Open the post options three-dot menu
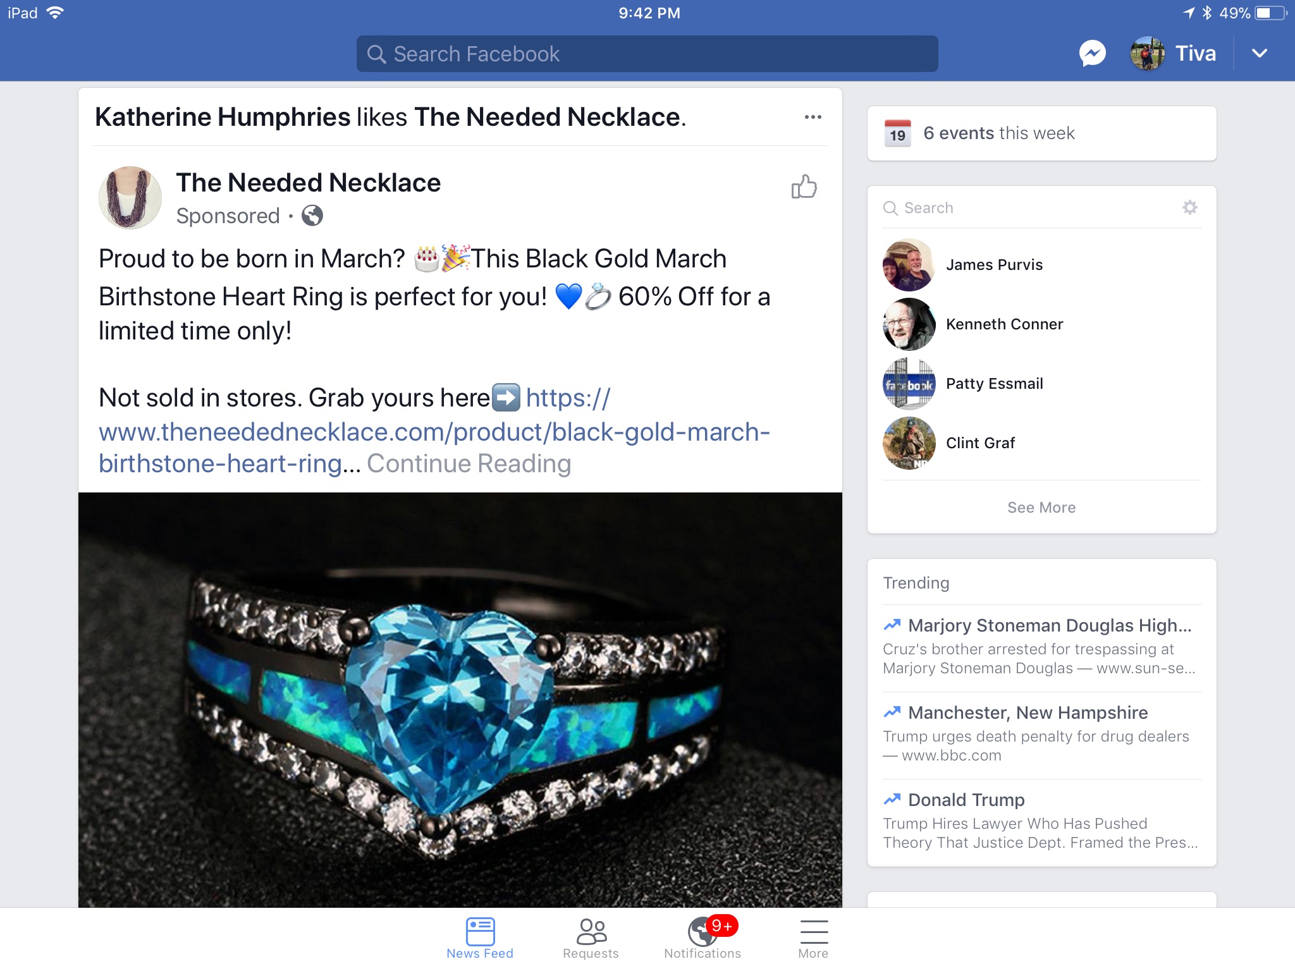The image size is (1295, 971). tap(813, 117)
